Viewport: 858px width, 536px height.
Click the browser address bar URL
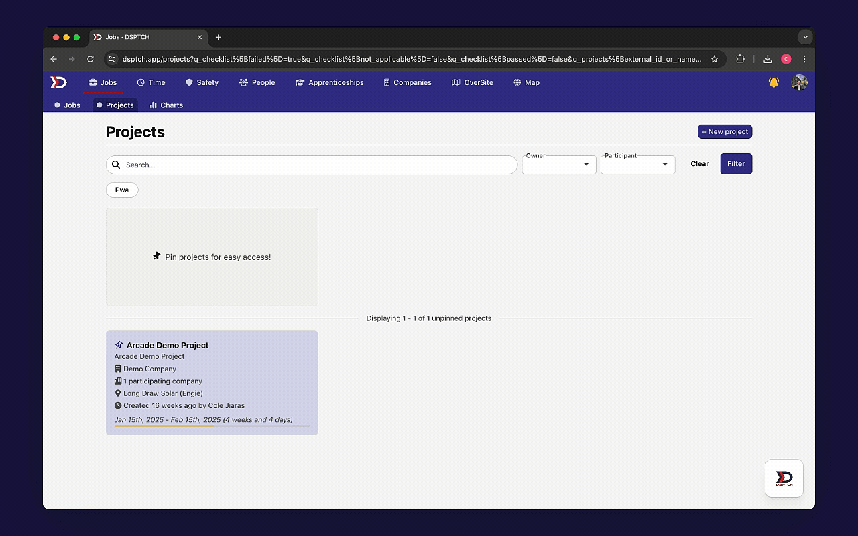(x=412, y=59)
